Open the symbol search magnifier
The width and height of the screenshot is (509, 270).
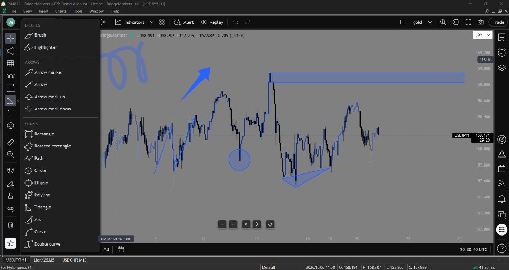point(443,22)
